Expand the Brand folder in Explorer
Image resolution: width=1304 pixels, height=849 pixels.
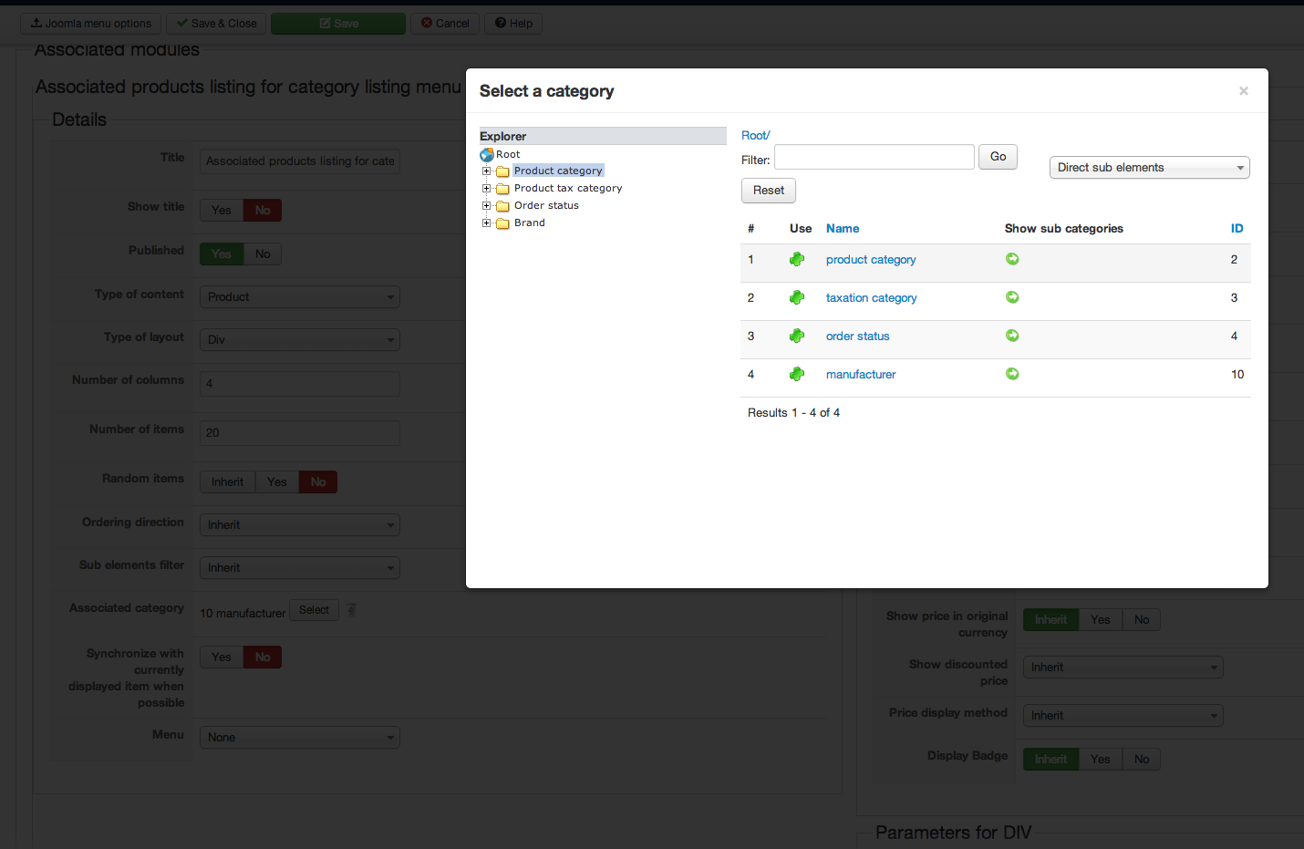[487, 223]
